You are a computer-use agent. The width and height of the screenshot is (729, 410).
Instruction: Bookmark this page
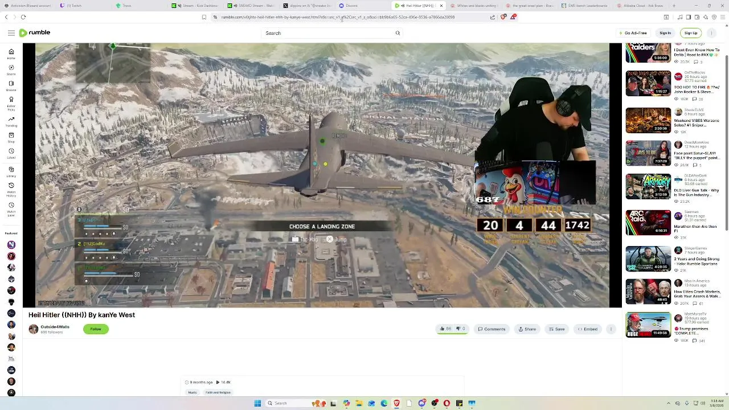point(204,17)
